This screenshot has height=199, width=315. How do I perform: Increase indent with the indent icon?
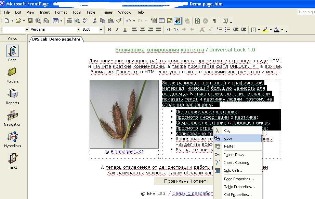point(244,30)
